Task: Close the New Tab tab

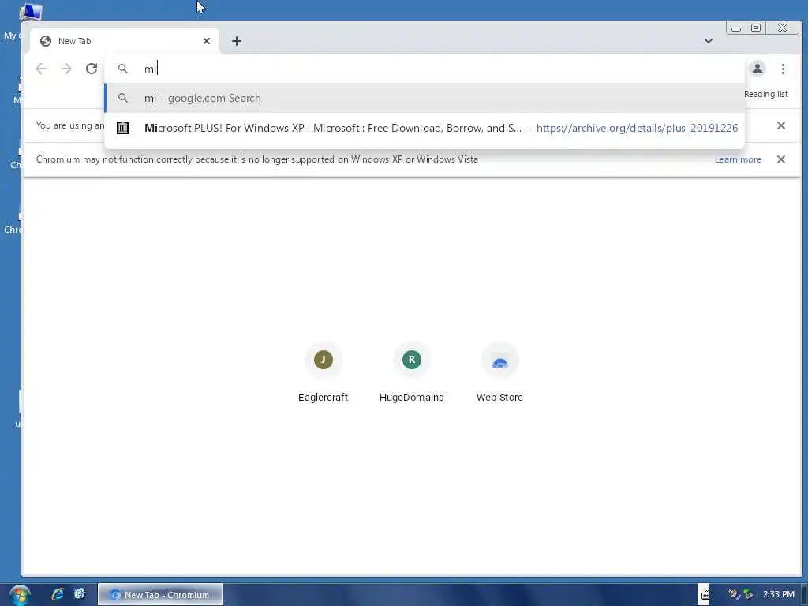Action: coord(207,41)
